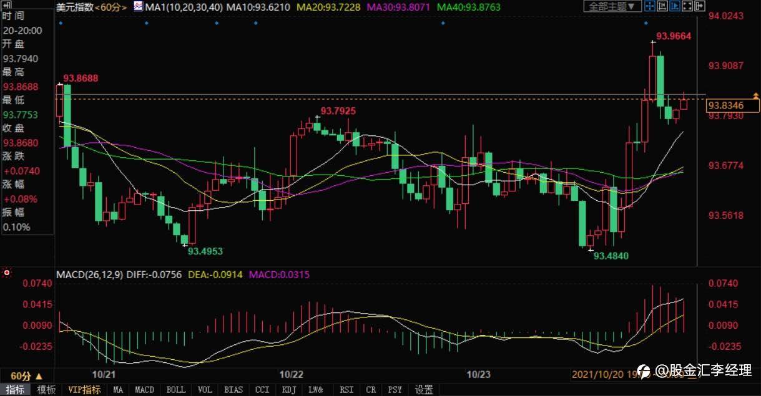761x396 pixels.
Task: Click the orange price alert marker on right axis
Action: click(757, 95)
